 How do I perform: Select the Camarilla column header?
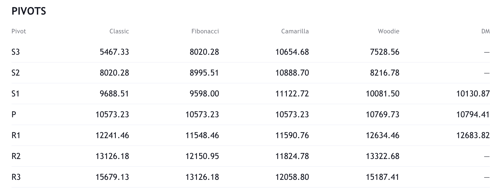[295, 31]
